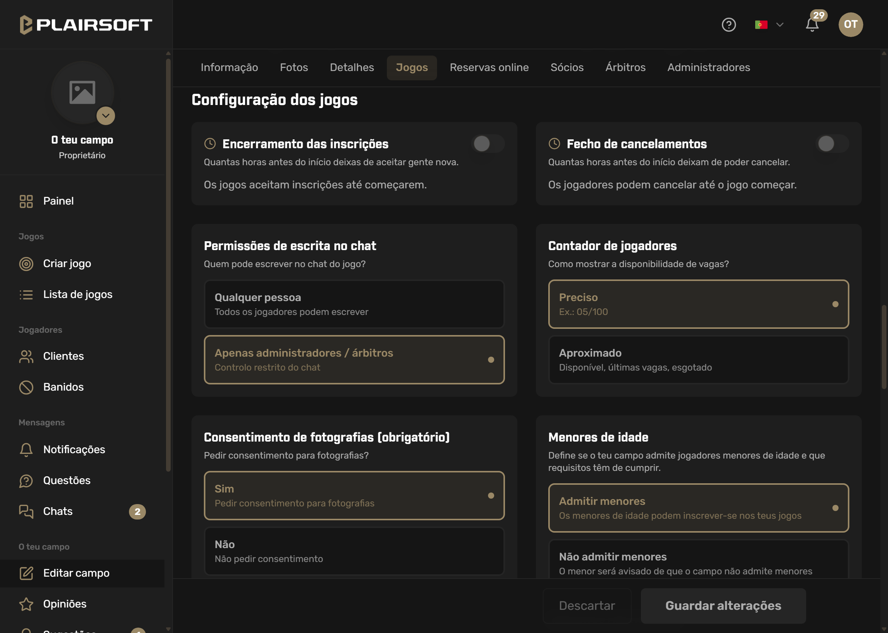Select Não photo consent option
The height and width of the screenshot is (633, 888).
[354, 551]
